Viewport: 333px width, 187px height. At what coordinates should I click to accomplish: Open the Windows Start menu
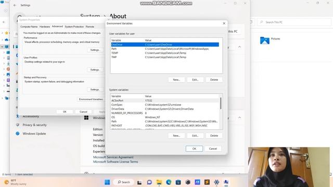107,182
